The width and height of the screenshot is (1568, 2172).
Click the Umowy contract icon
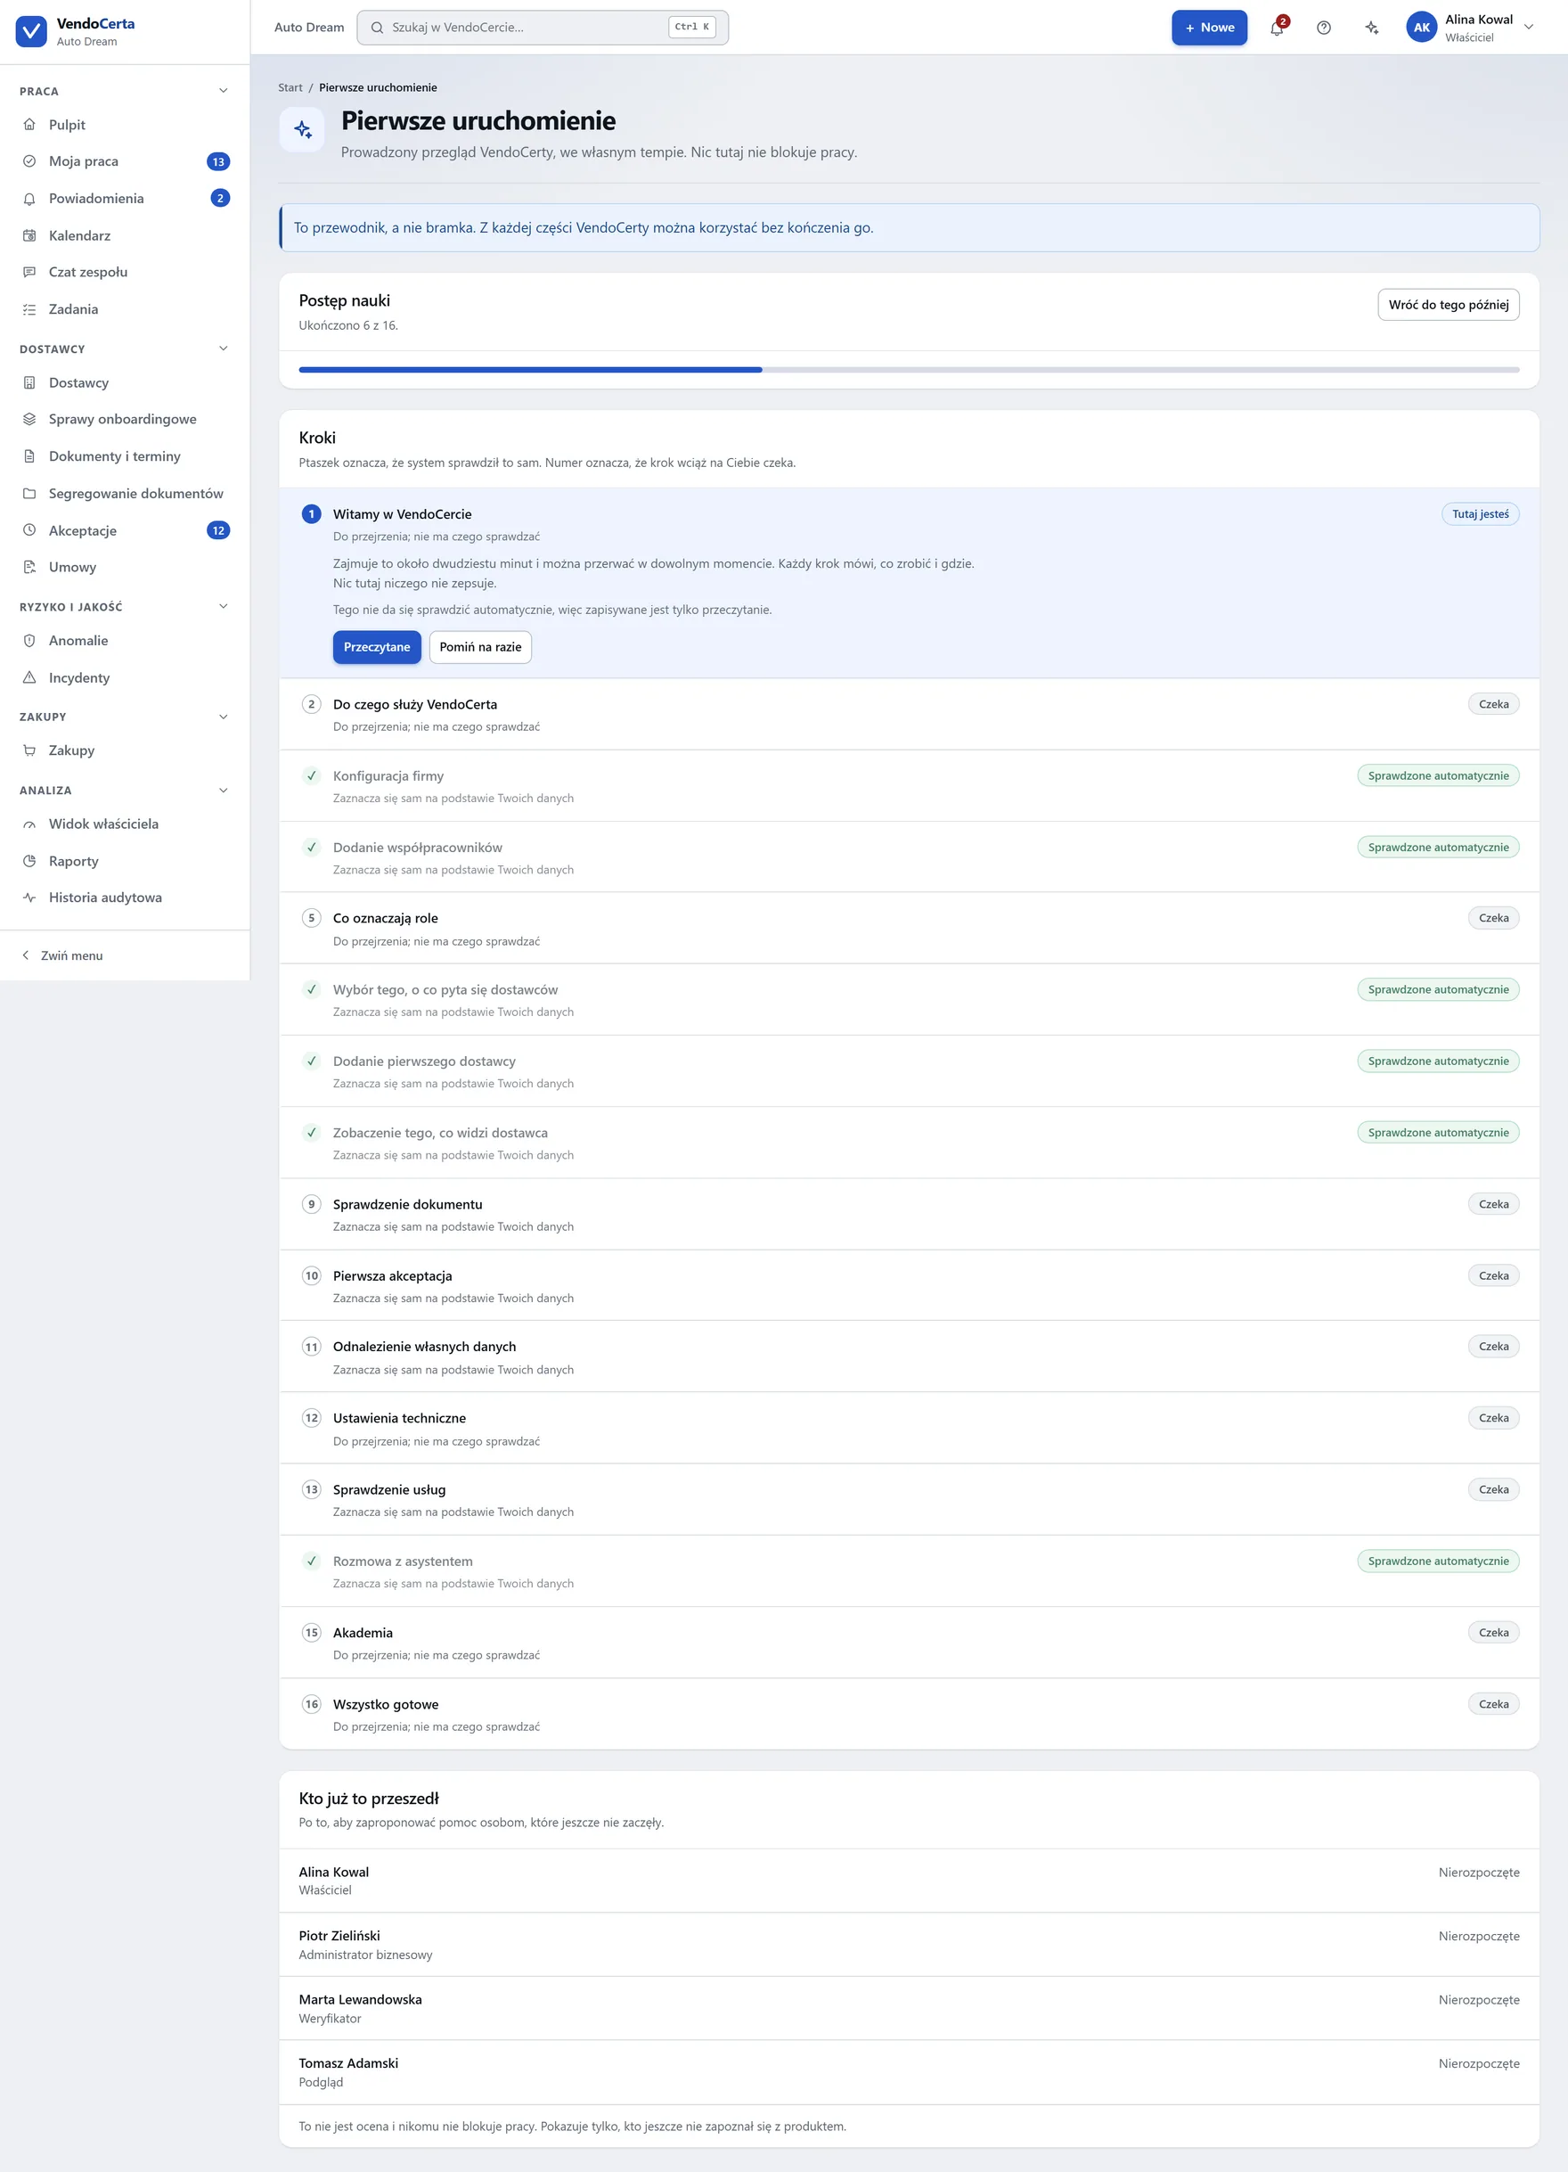pos(29,567)
